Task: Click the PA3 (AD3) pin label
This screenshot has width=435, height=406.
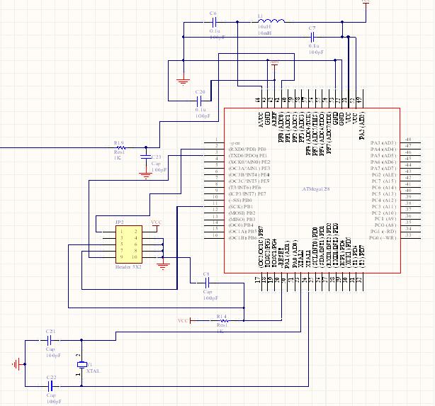Action: 383,143
